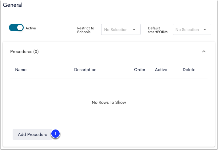Open the Default smartFORM dropdown
This screenshot has width=218, height=150.
(x=192, y=29)
